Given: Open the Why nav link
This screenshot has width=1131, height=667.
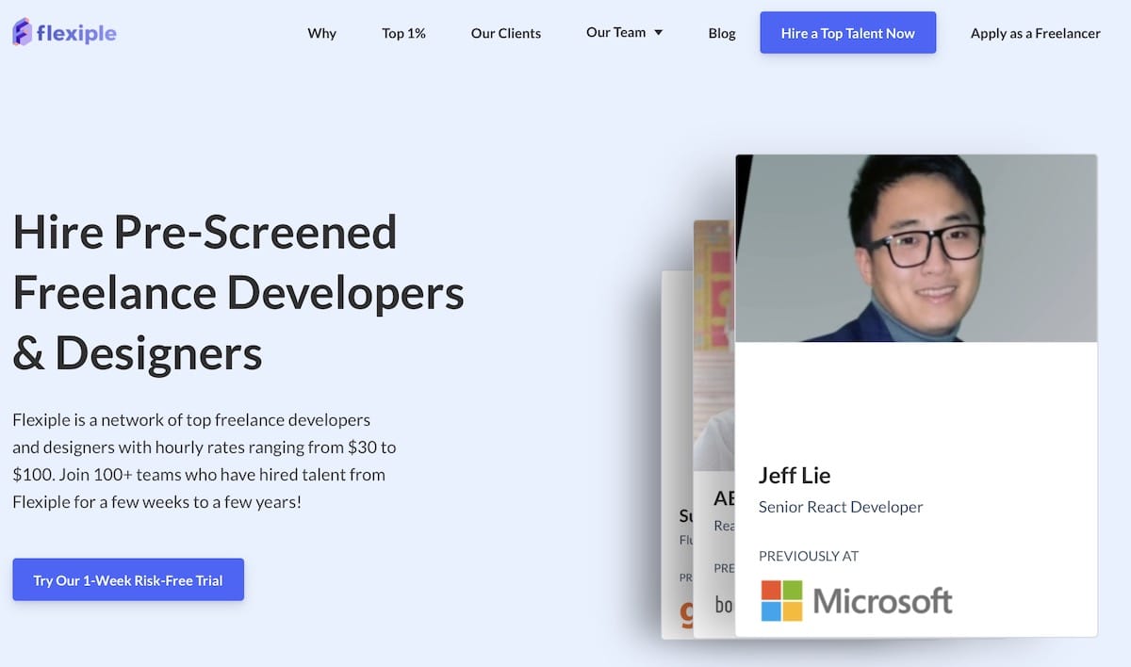Looking at the screenshot, I should click(x=321, y=33).
